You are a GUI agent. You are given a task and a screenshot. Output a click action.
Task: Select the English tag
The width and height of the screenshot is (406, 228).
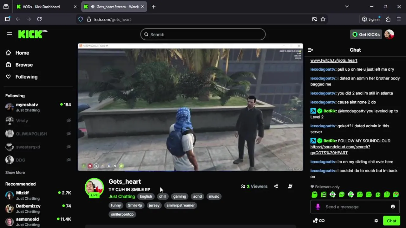146,197
